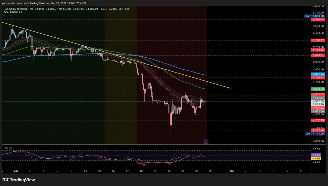Image resolution: width=328 pixels, height=186 pixels.
Task: Click the Mar label on the time axis
Action: [16, 171]
